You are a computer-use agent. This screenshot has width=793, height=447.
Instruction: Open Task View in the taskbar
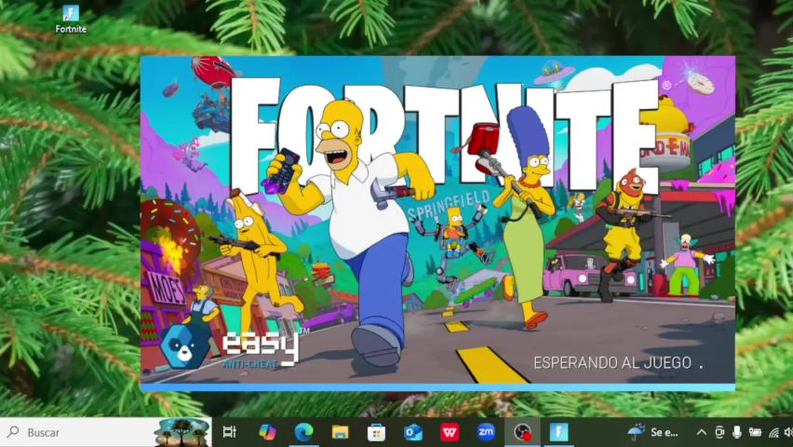(230, 433)
